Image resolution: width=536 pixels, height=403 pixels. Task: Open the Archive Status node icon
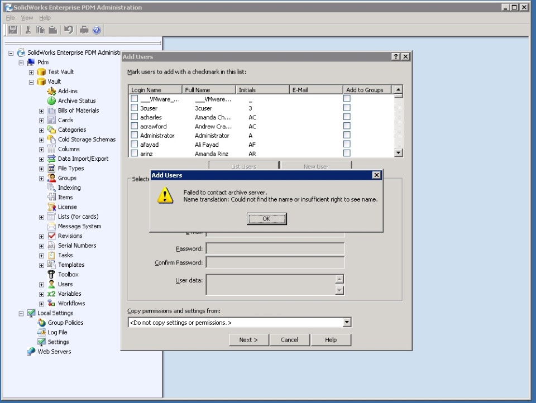pos(51,100)
